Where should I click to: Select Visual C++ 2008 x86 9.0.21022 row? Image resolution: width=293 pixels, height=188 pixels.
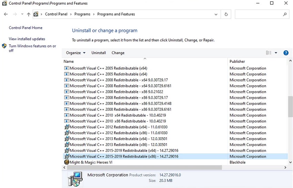pyautogui.click(x=175, y=92)
